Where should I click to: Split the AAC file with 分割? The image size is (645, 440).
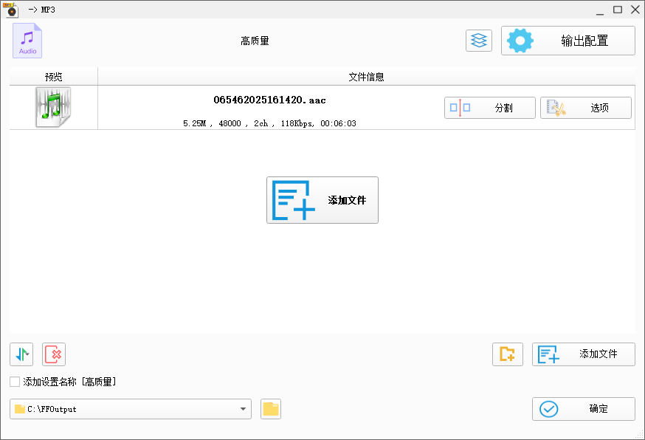489,107
